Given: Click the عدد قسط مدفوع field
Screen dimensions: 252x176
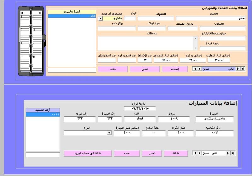Looking at the screenshot, I should pyautogui.click(x=127, y=60).
